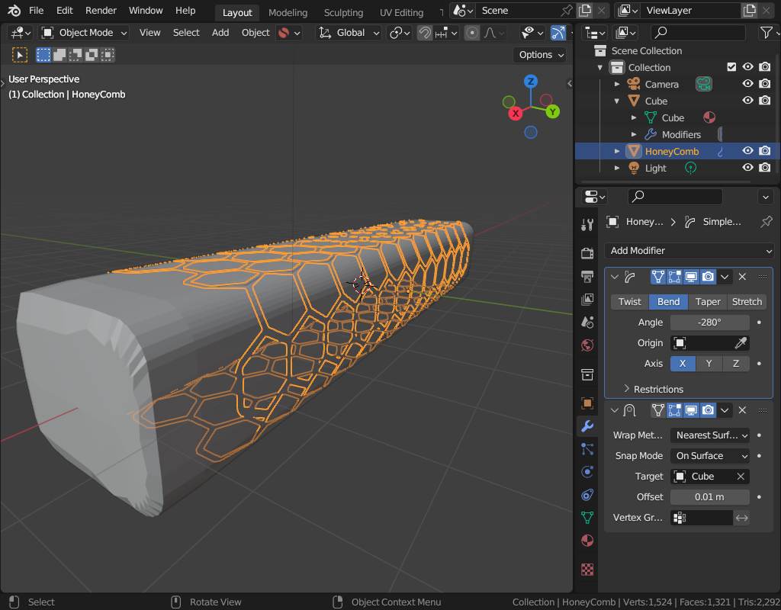
Task: Switch to the Sculpting workspace tab
Action: tap(343, 12)
